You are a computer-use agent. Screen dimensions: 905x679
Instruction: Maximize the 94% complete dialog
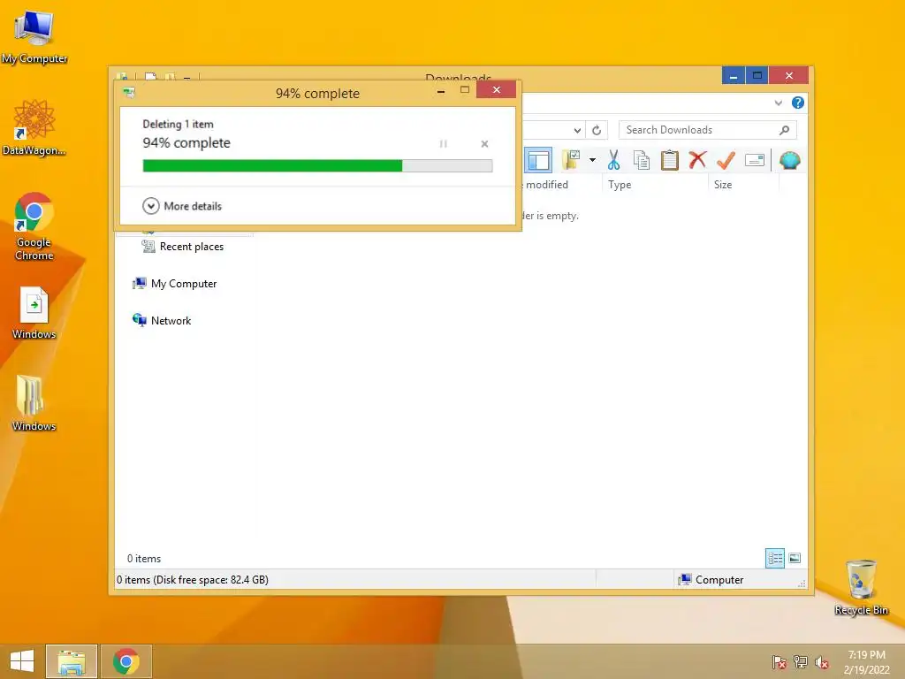tap(465, 90)
